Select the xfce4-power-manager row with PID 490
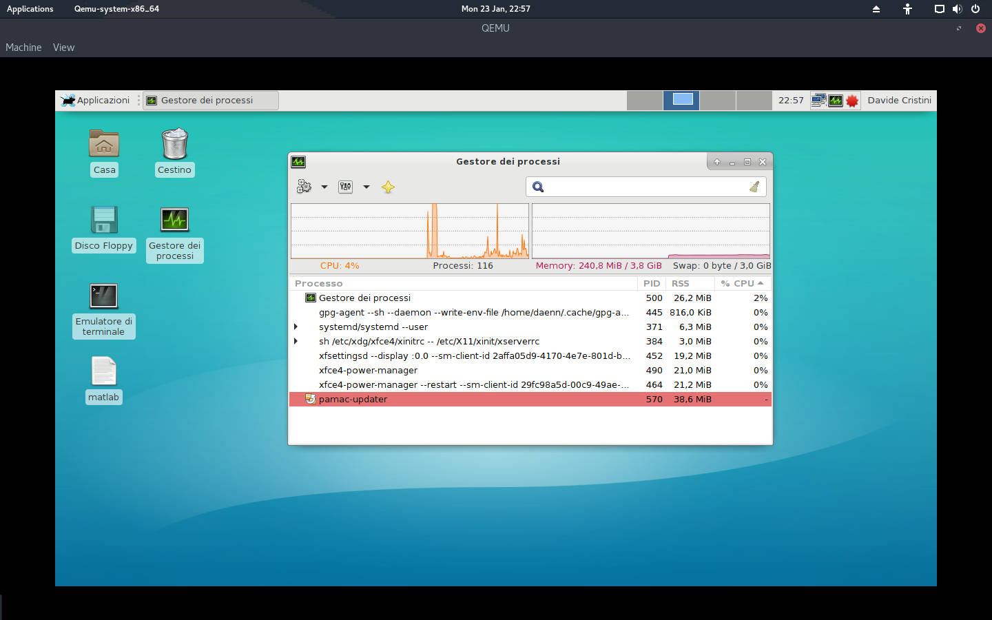The image size is (992, 620). [x=530, y=370]
